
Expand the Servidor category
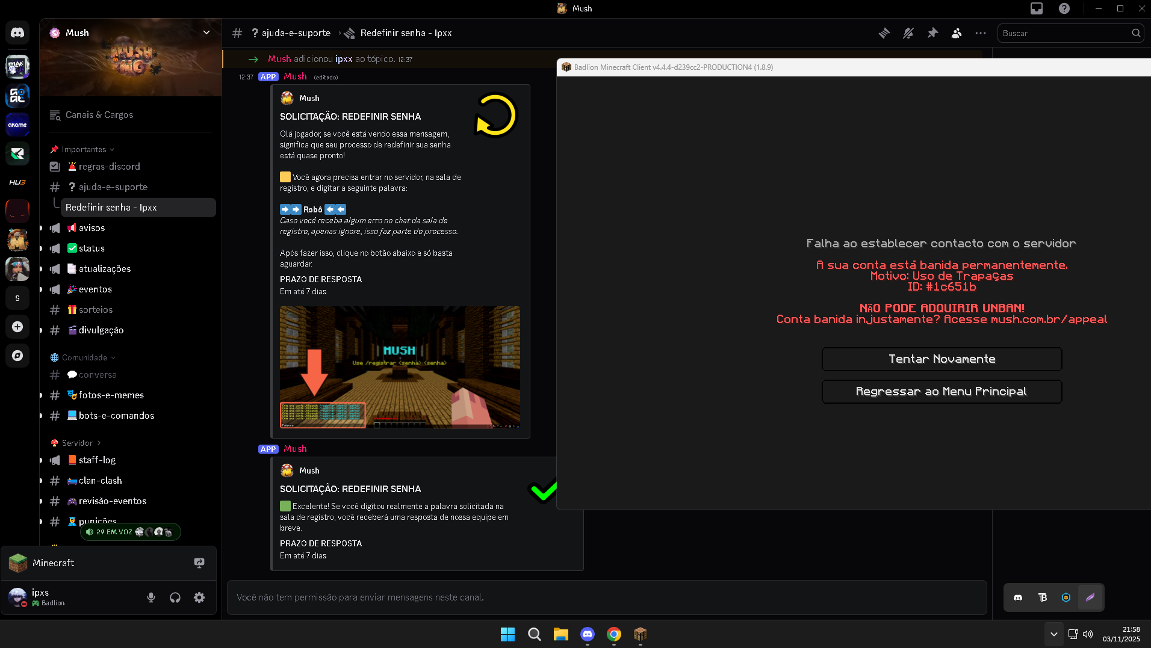(x=76, y=443)
